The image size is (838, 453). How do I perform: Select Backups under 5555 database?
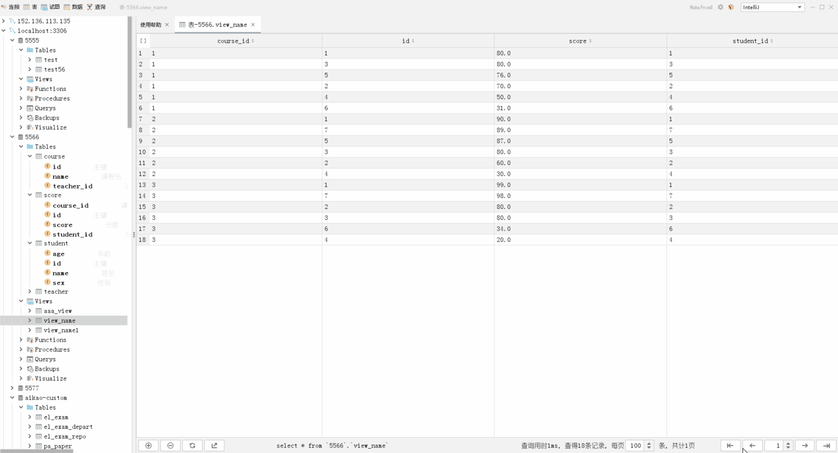(47, 118)
